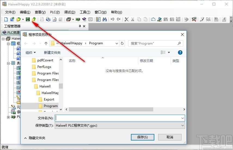233x150 pixels.
Task: Open the 文件名 history dropdown
Action: (182, 118)
